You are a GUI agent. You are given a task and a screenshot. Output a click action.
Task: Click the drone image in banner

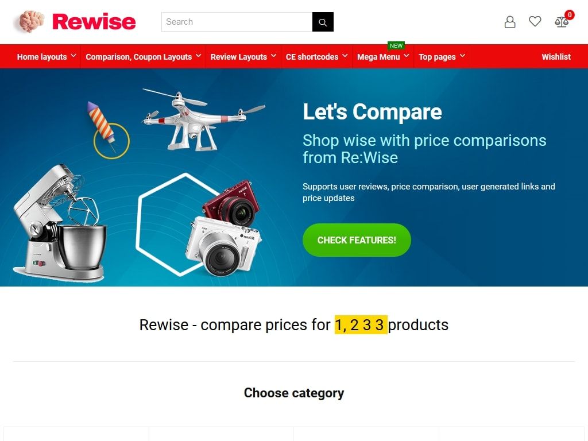204,120
